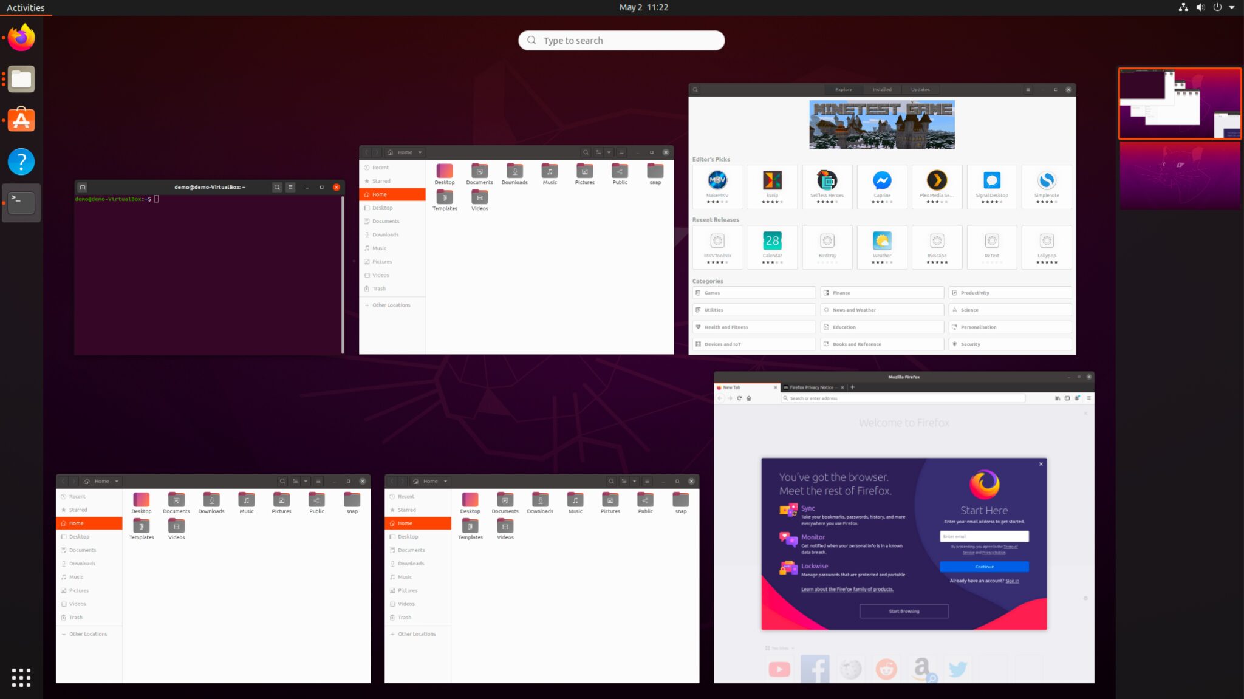Image resolution: width=1244 pixels, height=699 pixels.
Task: Switch to the Installed tab in Ubuntu Software
Action: tap(883, 89)
